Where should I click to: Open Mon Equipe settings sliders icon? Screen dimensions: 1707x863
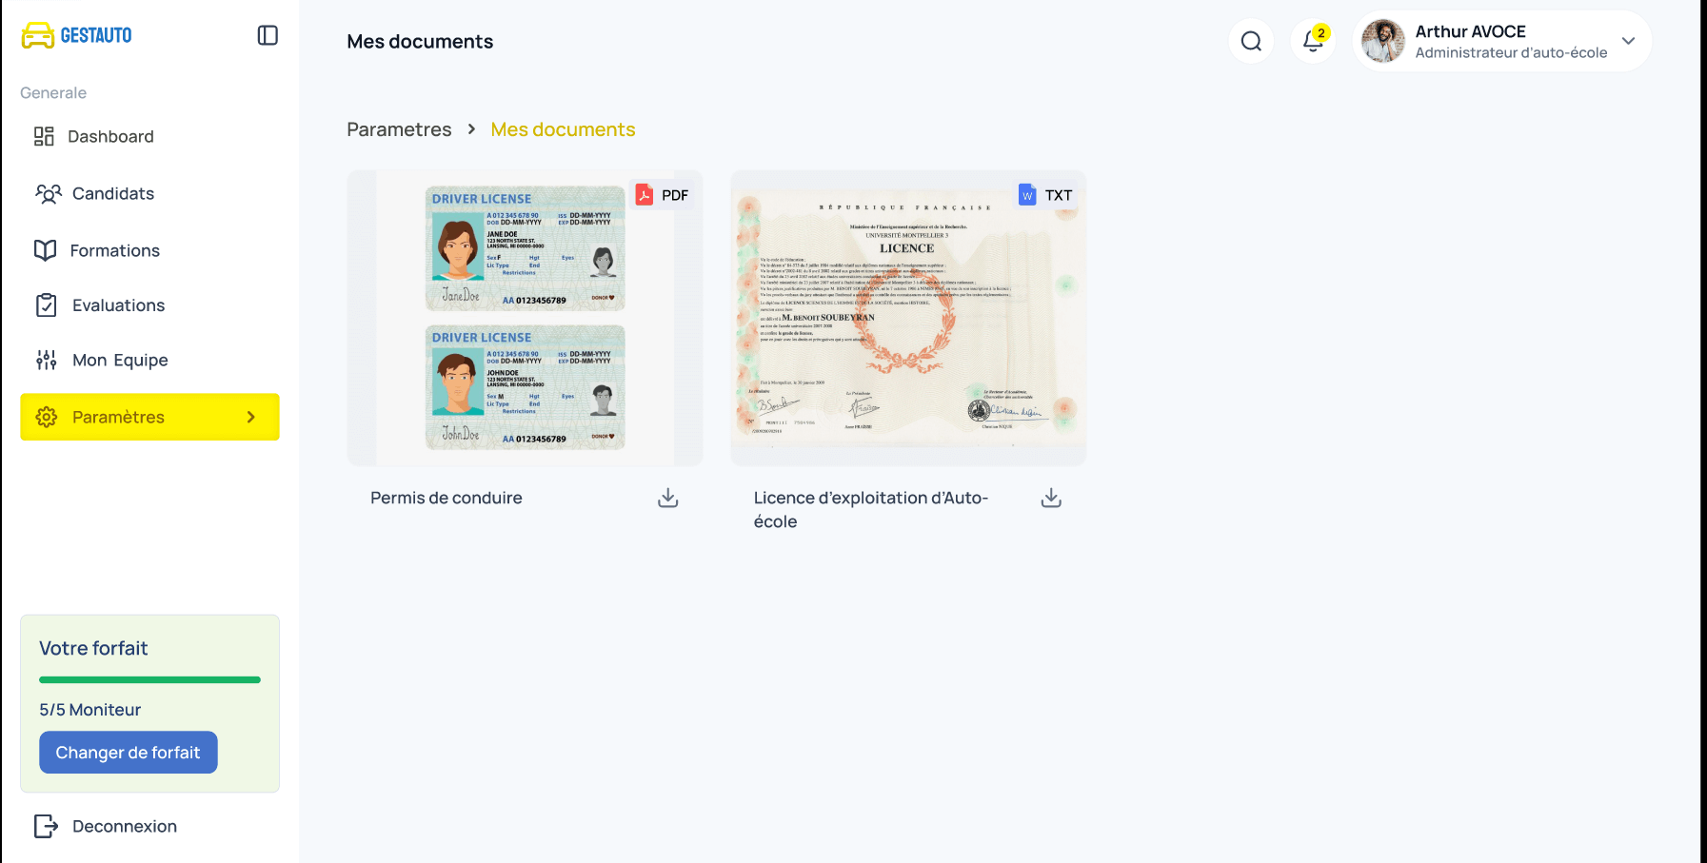coord(46,360)
